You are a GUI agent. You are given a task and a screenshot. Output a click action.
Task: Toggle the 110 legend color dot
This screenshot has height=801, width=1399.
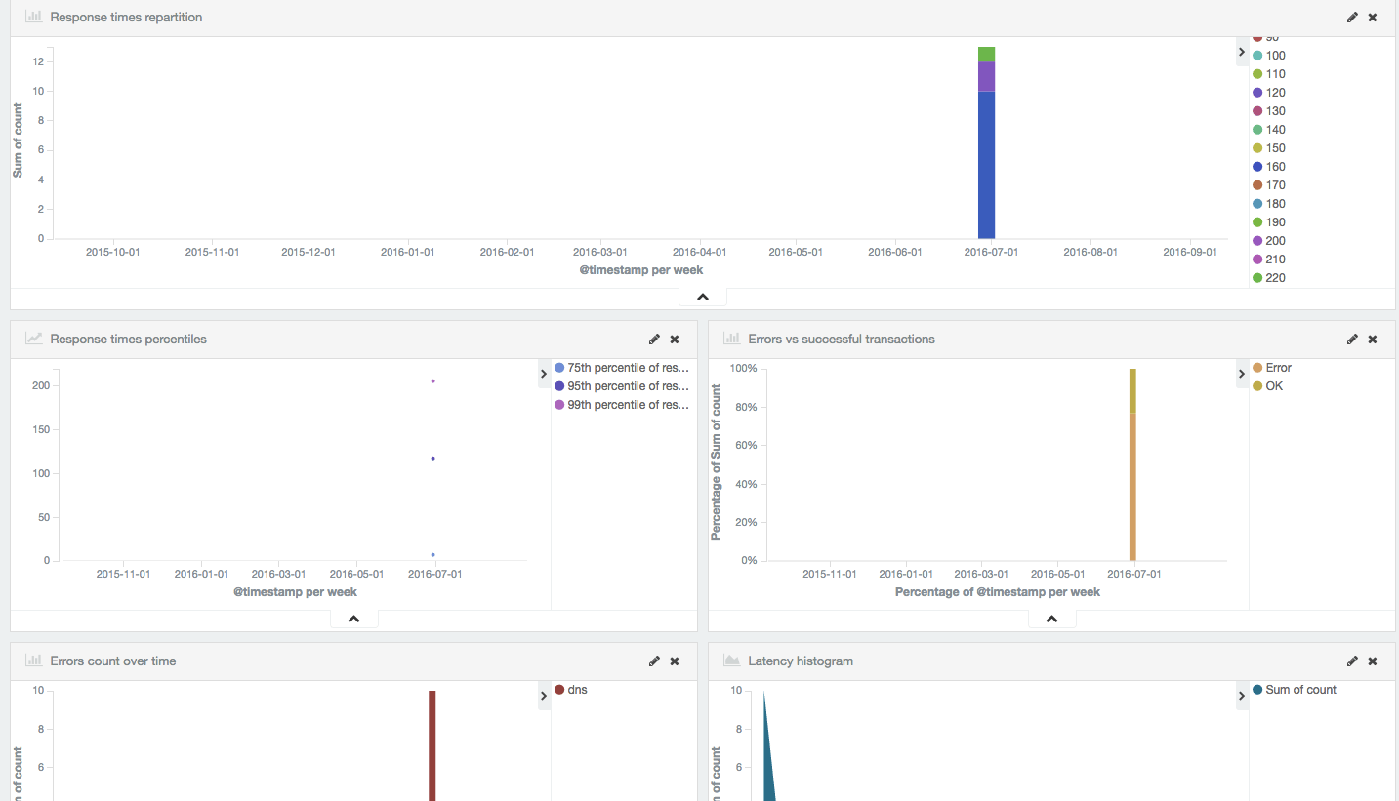(x=1257, y=74)
